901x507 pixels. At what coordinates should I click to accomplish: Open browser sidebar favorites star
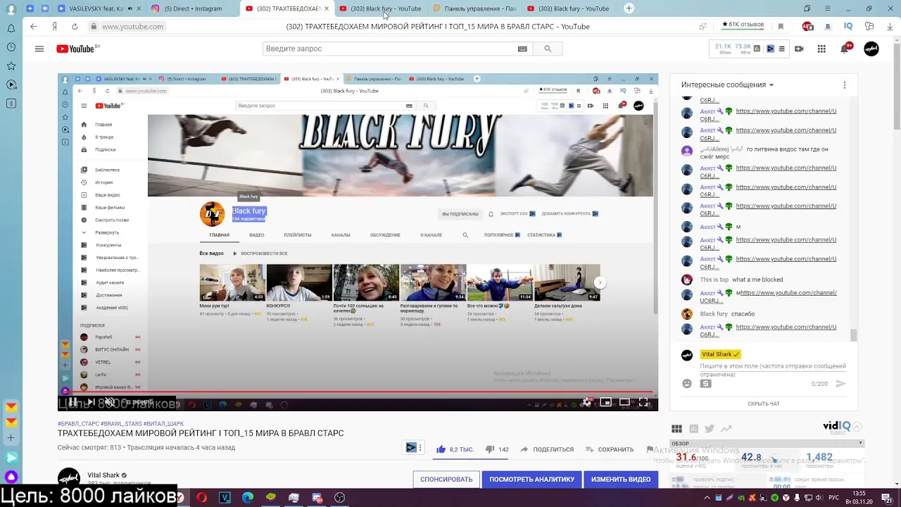point(11,65)
